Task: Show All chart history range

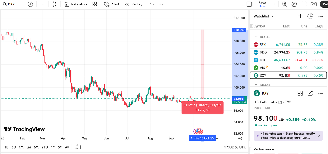Action: click(x=67, y=147)
